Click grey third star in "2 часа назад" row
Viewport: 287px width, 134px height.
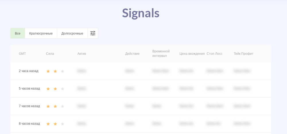[63, 71]
